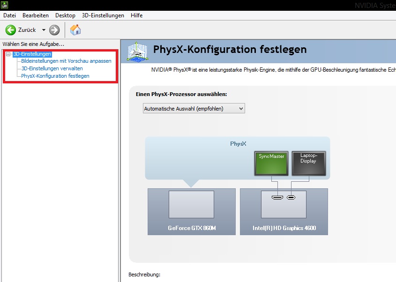The image size is (396, 282).
Task: Click the Intel(R) HD Graphics 4600 box
Action: [x=284, y=212]
